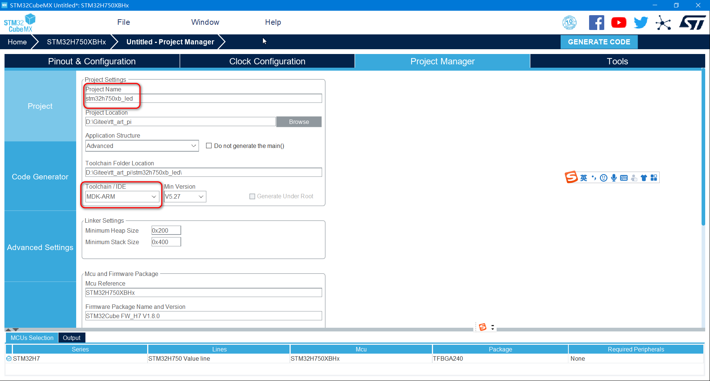This screenshot has width=710, height=381.
Task: Click the Minimum Heap Size field
Action: 166,230
